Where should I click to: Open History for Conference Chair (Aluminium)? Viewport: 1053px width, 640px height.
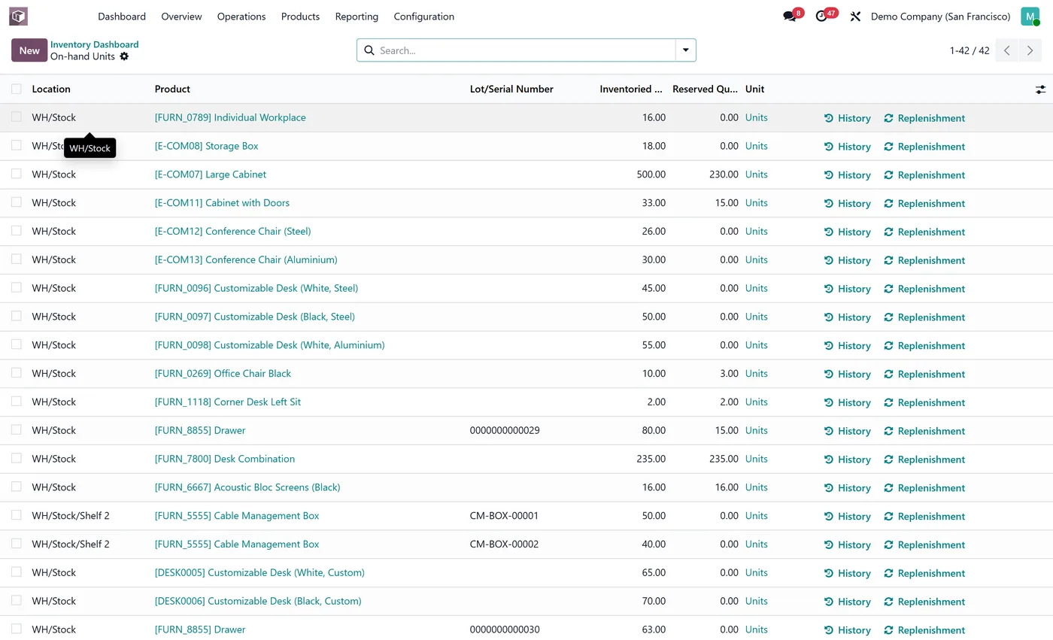tap(847, 260)
